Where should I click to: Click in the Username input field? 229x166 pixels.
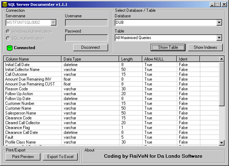click(86, 22)
